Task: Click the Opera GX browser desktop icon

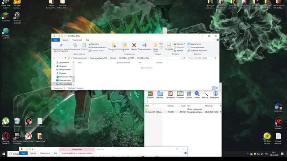Action: click(6, 138)
